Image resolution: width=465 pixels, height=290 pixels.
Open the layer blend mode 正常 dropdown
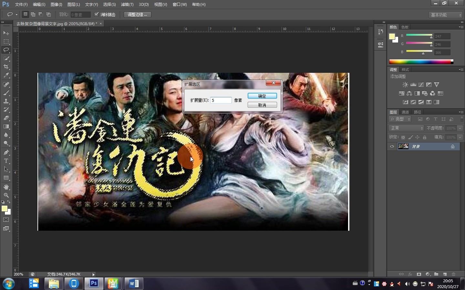click(406, 128)
